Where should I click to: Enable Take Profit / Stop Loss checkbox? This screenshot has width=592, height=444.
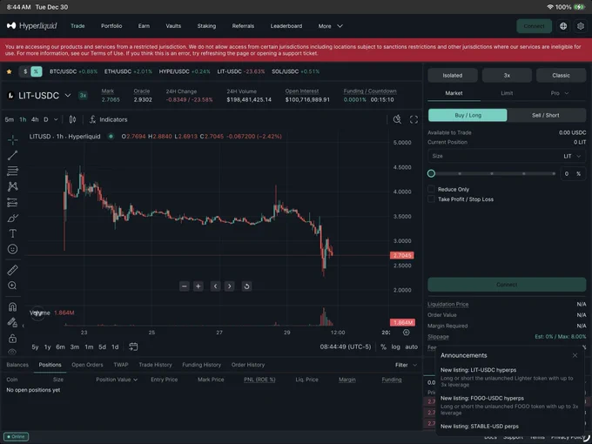pyautogui.click(x=431, y=198)
